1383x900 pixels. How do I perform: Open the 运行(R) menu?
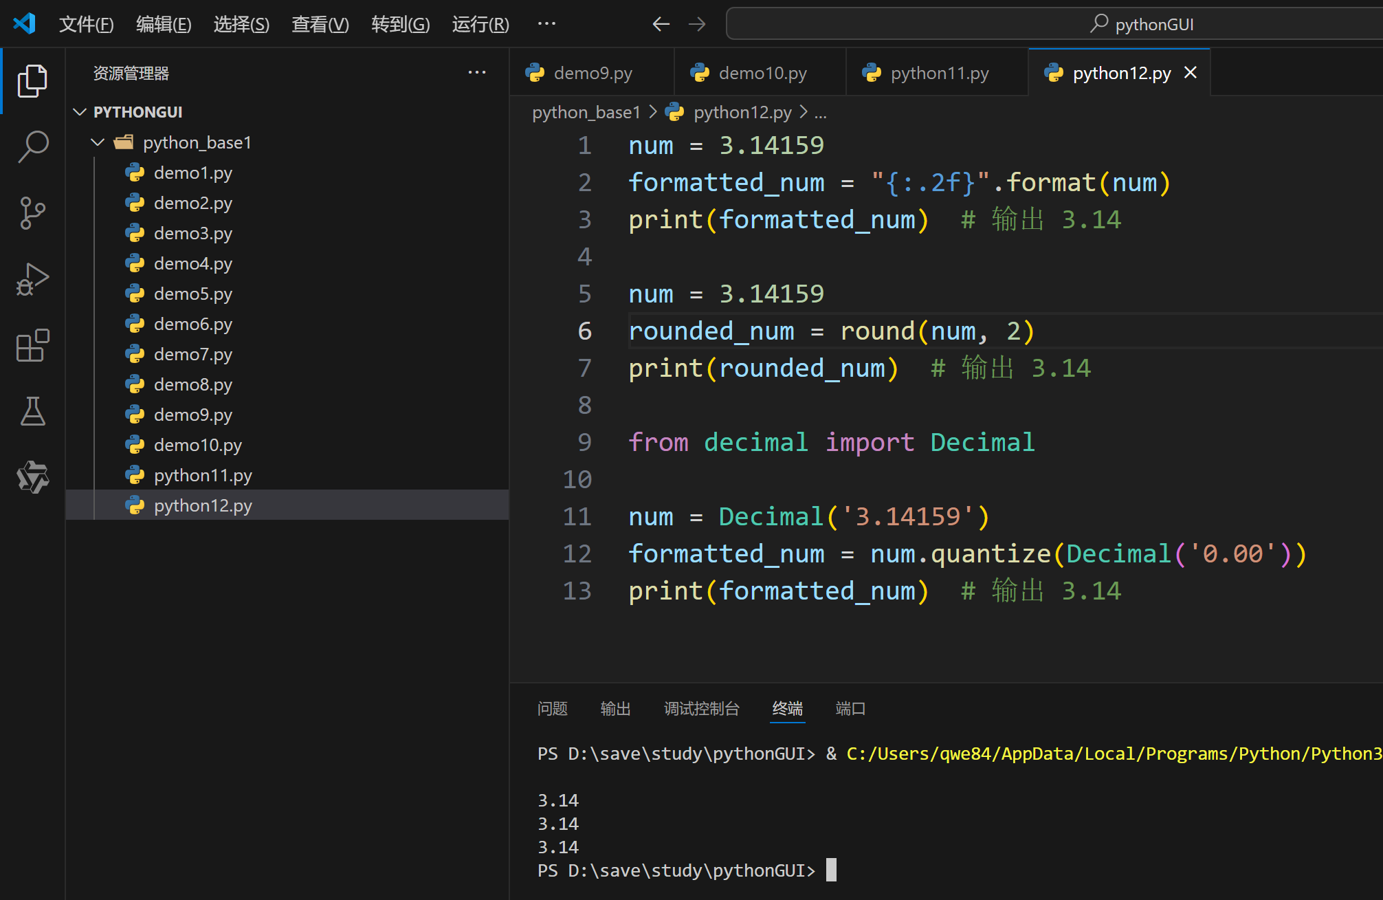click(480, 25)
